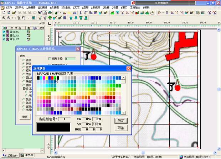Click file panel scrollbar right arrow
This screenshot has height=159, width=221.
point(42,150)
